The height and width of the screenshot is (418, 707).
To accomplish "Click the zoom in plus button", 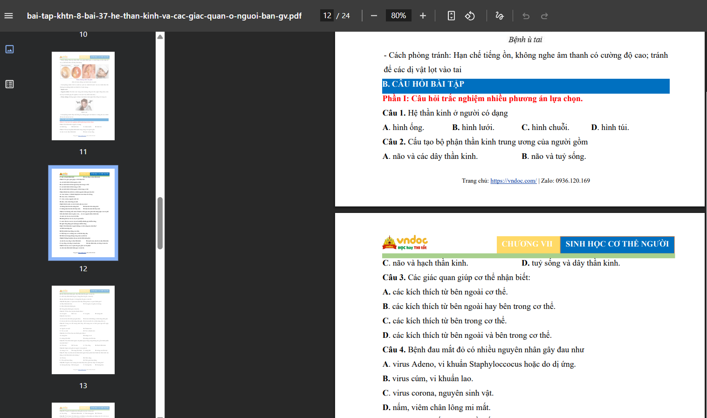I will (423, 16).
